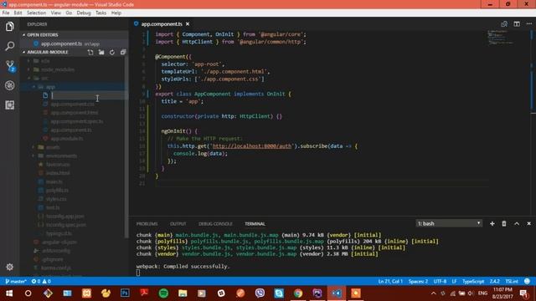
Task: Click the feedback smiley in the status bar
Action: pyautogui.click(x=527, y=281)
